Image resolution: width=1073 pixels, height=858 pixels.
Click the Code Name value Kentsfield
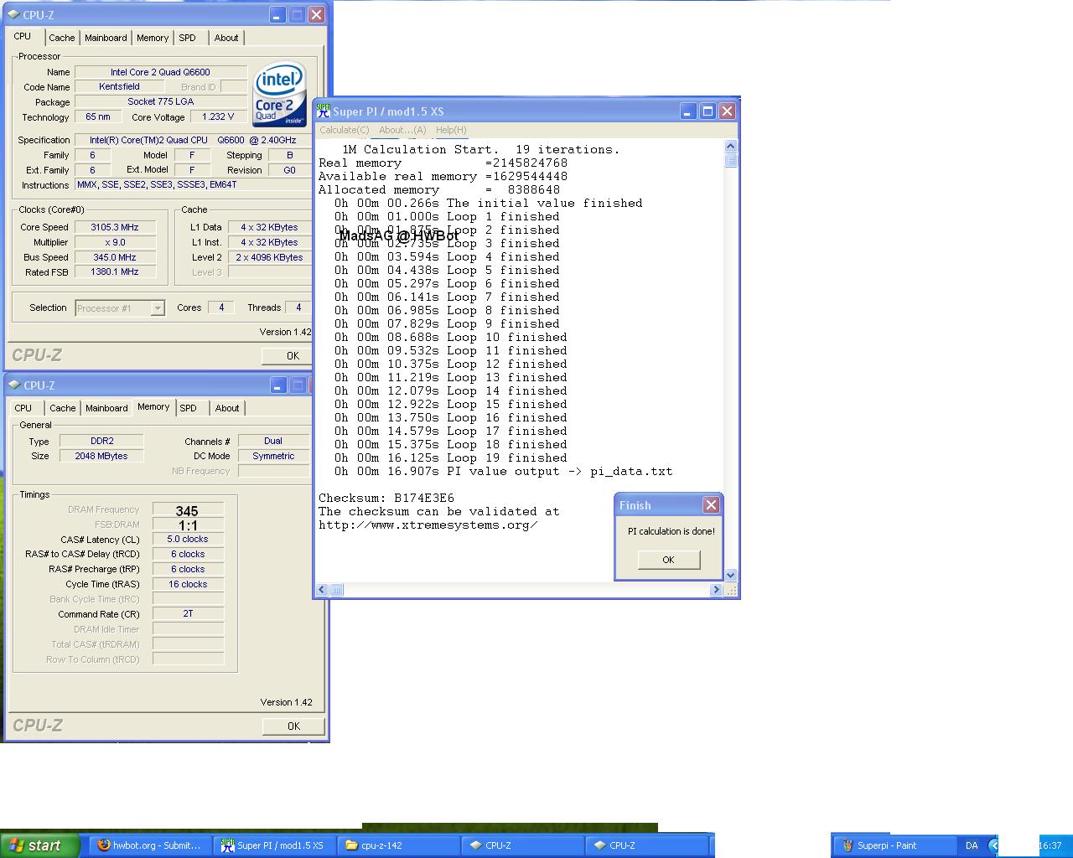tap(119, 86)
